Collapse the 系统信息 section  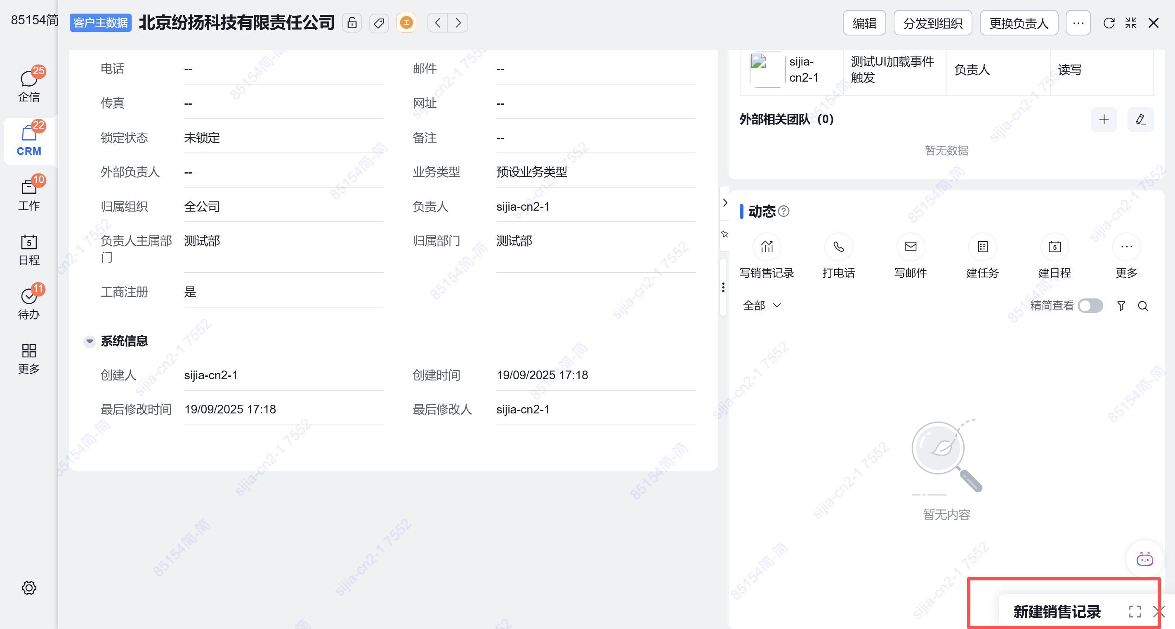pos(90,341)
